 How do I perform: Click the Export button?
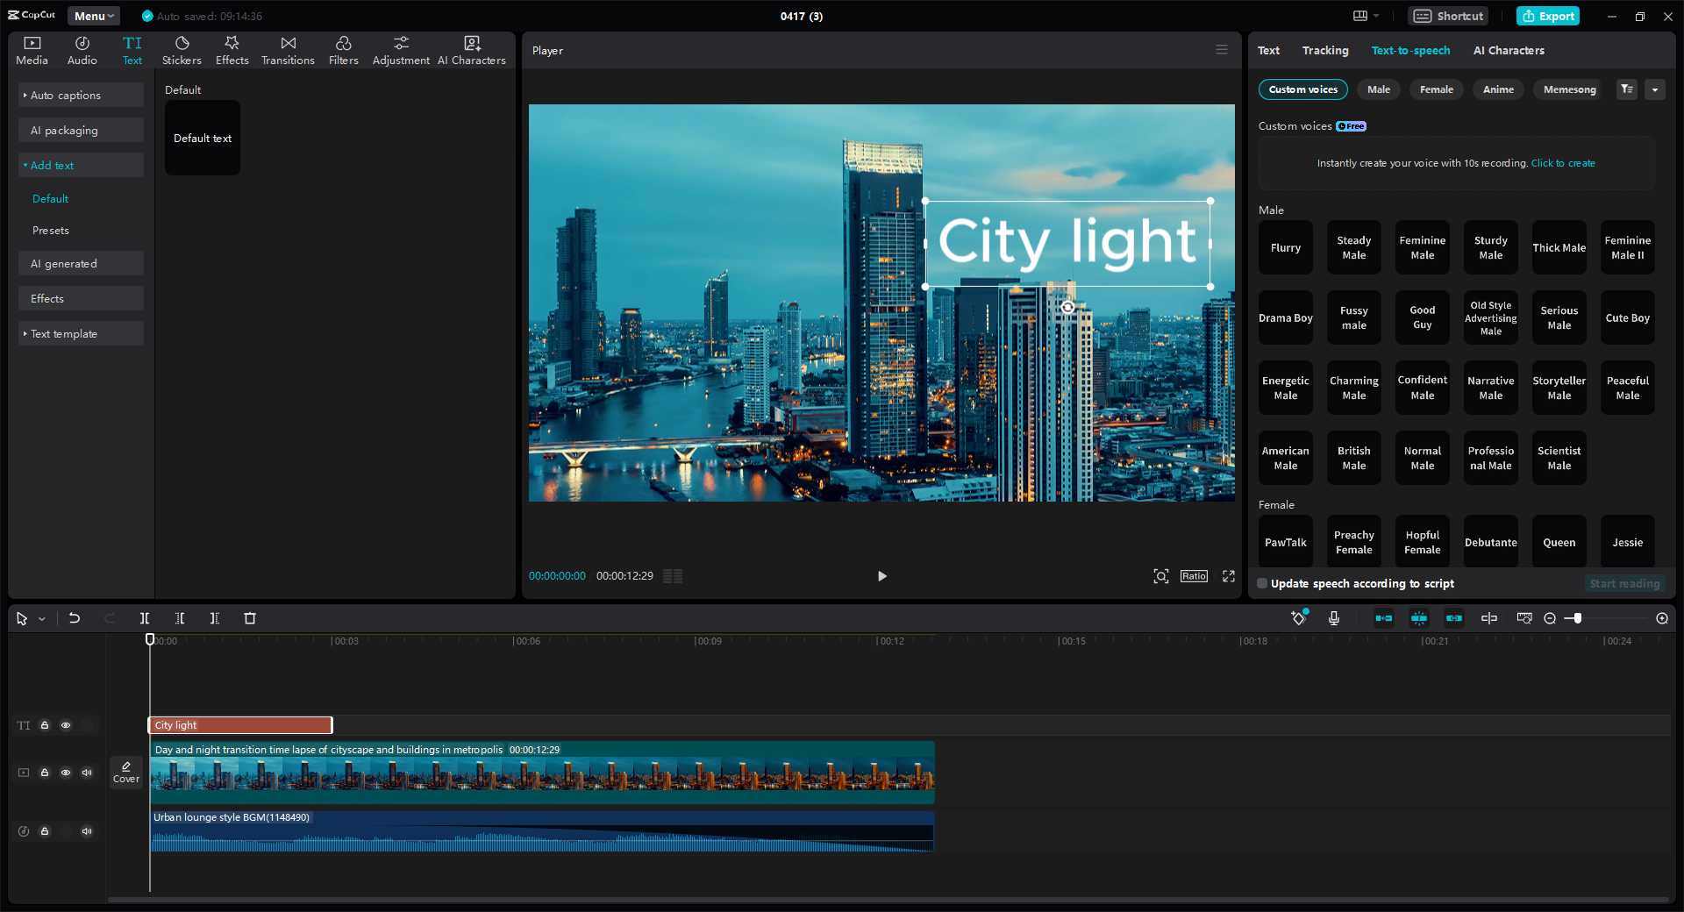(1548, 16)
